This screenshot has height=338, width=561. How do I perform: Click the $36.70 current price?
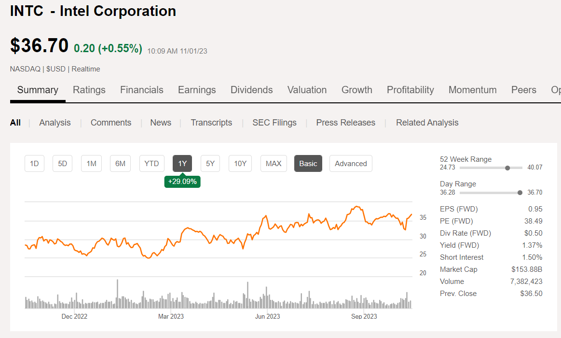pyautogui.click(x=40, y=46)
